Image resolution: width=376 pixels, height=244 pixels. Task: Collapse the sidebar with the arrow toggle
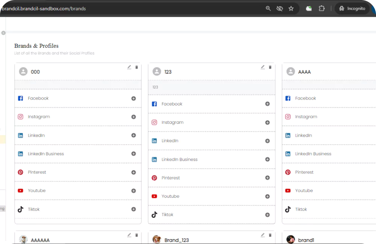[x=3, y=33]
